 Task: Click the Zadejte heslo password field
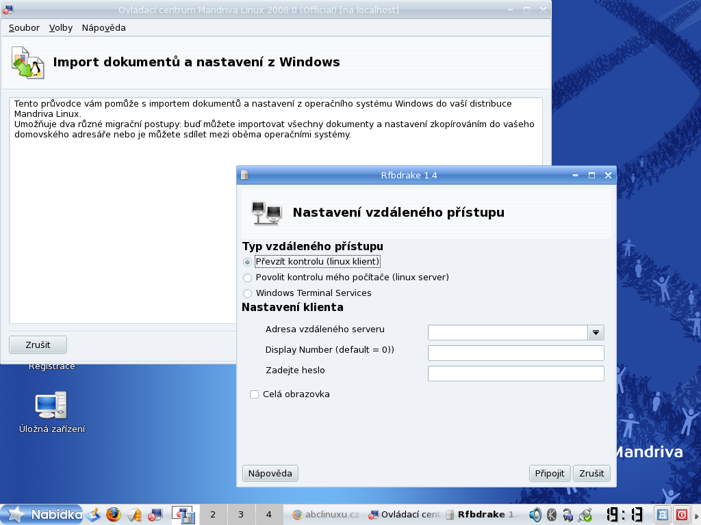pyautogui.click(x=516, y=374)
